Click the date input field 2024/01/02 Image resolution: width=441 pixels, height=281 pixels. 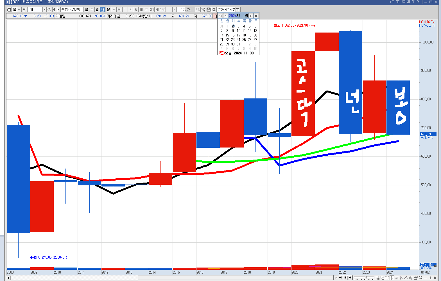[226, 10]
